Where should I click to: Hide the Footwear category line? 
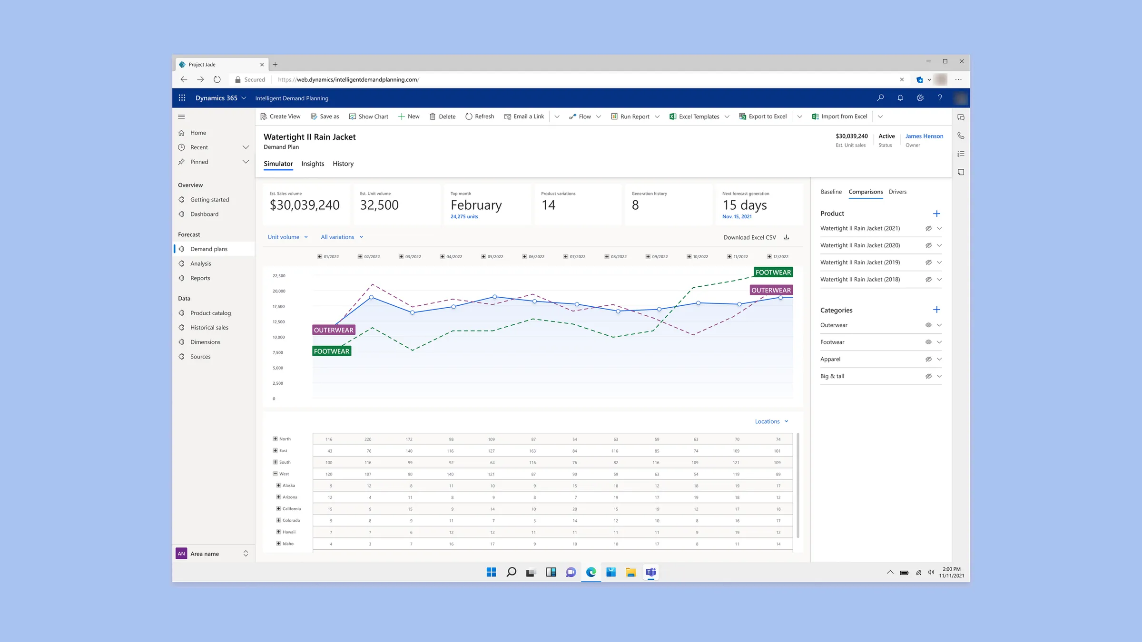tap(928, 342)
